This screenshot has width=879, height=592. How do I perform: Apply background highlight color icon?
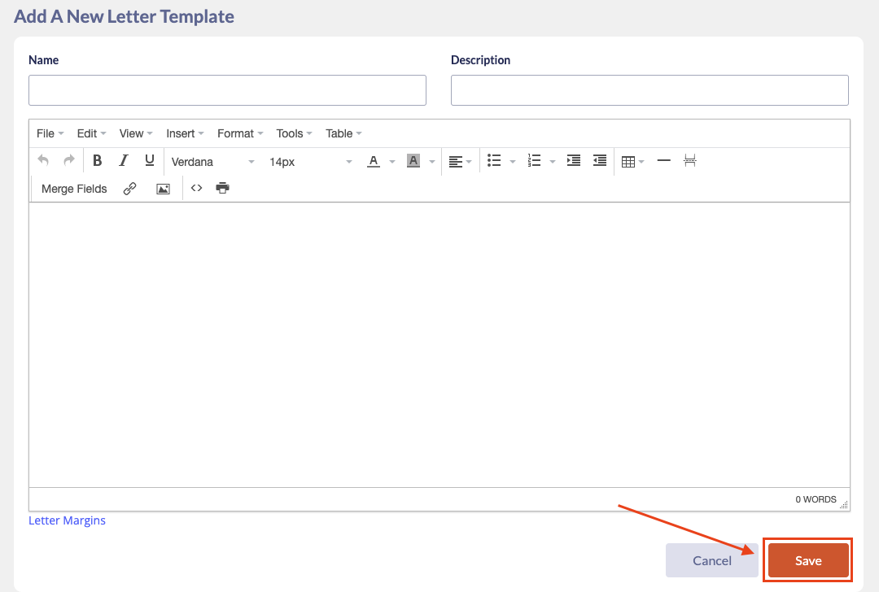click(413, 161)
